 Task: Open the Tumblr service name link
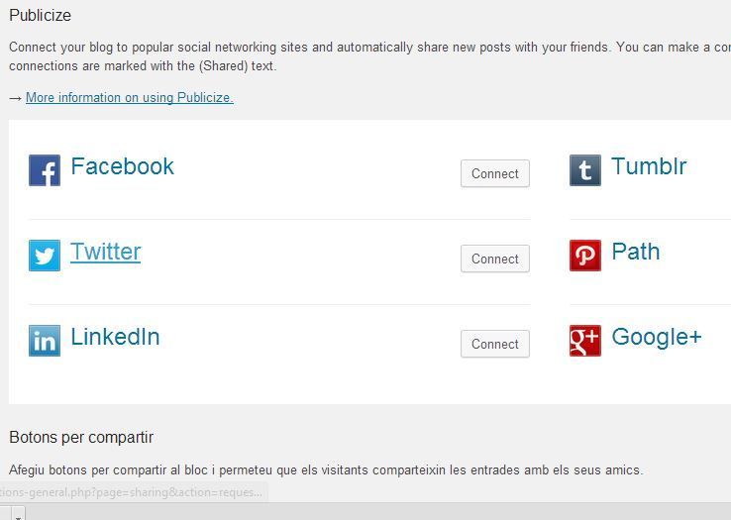pos(649,166)
